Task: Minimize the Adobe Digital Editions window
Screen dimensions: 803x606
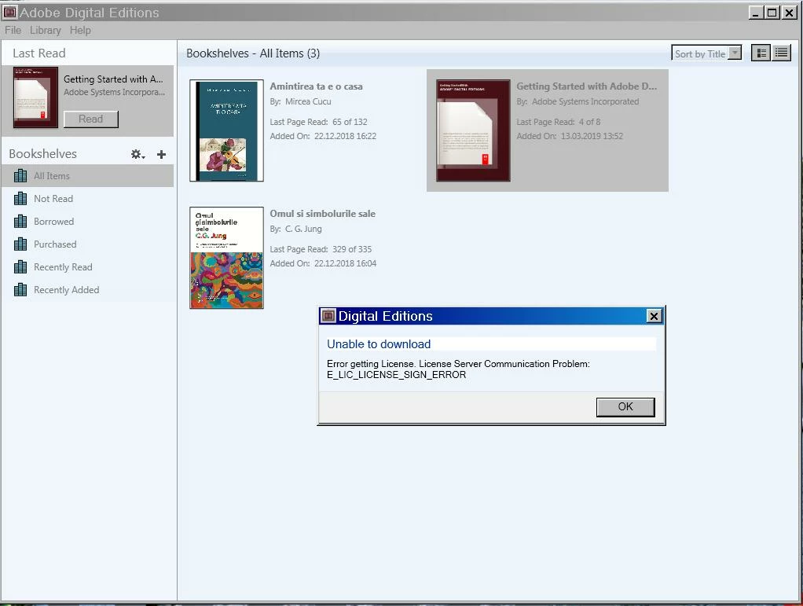Action: tap(755, 13)
